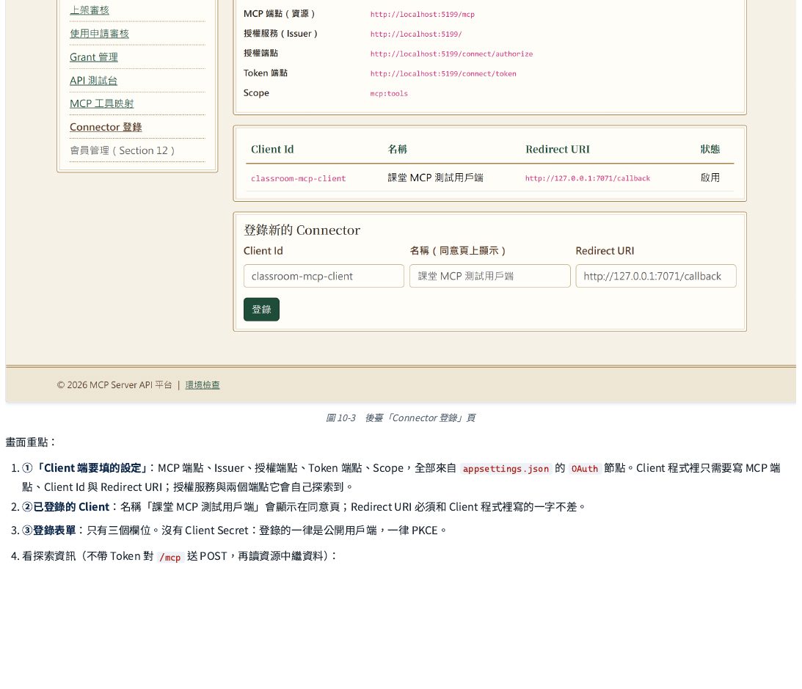Open the 使用申請審核 sidebar link
The image size is (802, 689).
point(99,34)
